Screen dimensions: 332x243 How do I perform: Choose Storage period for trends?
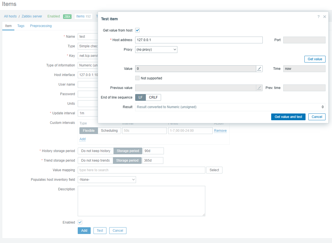click(x=127, y=160)
